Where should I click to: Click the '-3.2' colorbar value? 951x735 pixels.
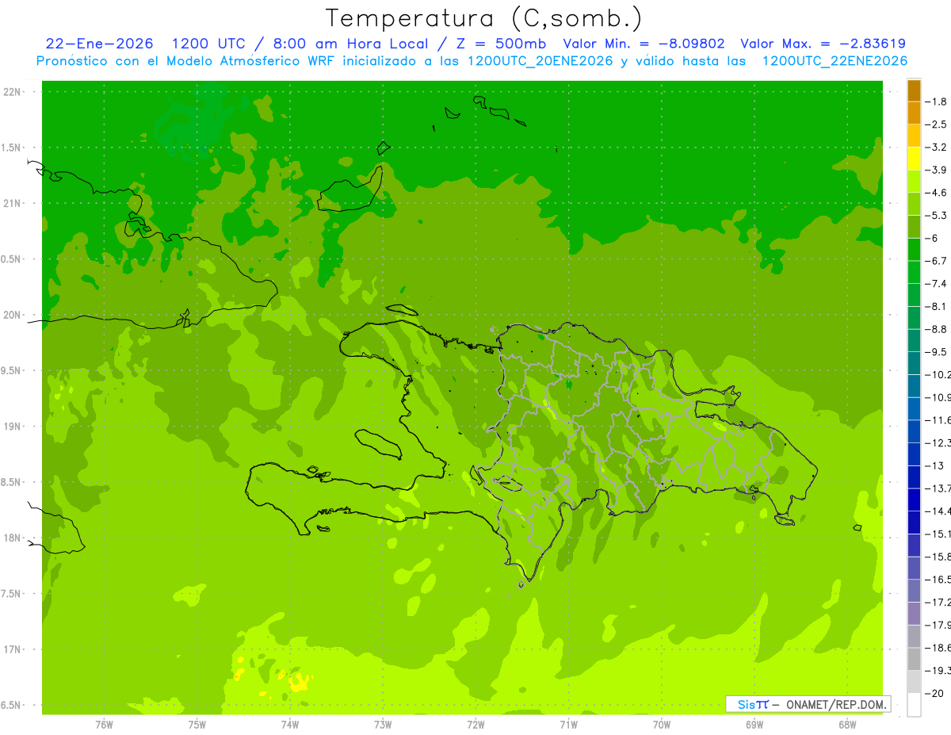pos(935,147)
